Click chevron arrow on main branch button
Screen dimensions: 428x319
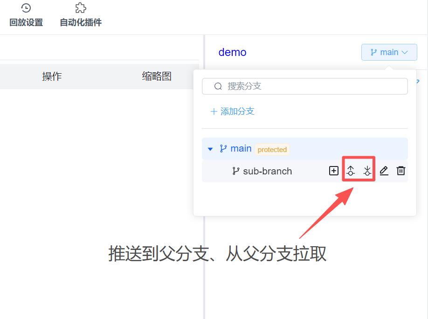click(x=405, y=53)
